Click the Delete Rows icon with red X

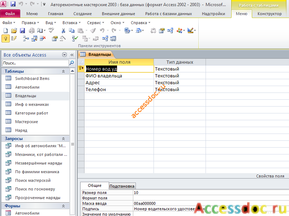43,39
